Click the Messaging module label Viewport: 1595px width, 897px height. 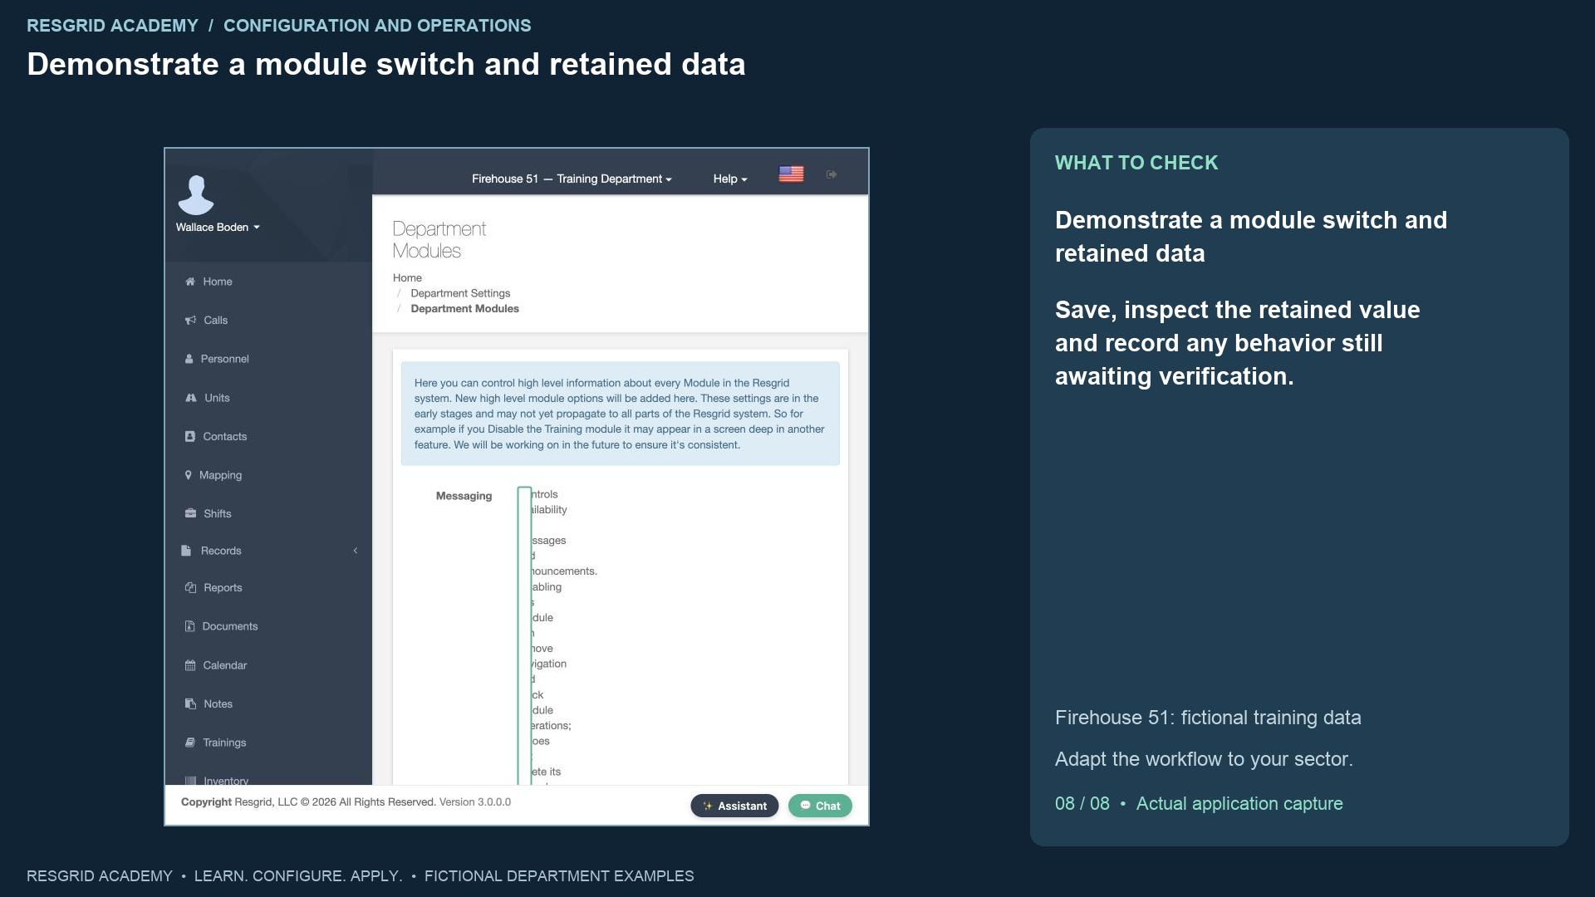464,496
